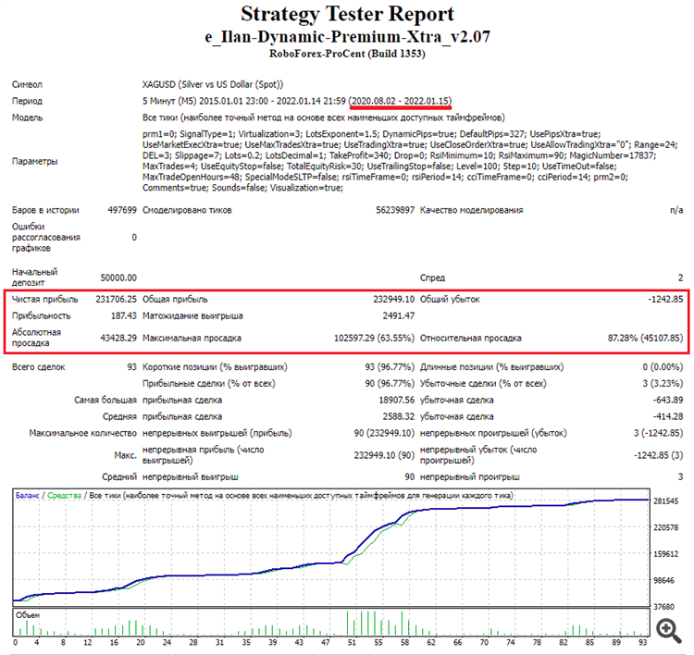Click gross profit value 232949.10
Screen dimensions: 694x655
pyautogui.click(x=394, y=299)
